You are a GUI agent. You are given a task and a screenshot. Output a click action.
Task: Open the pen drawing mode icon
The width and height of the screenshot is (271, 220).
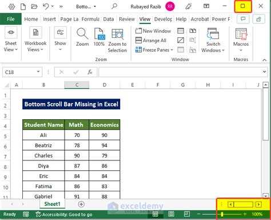(189, 6)
